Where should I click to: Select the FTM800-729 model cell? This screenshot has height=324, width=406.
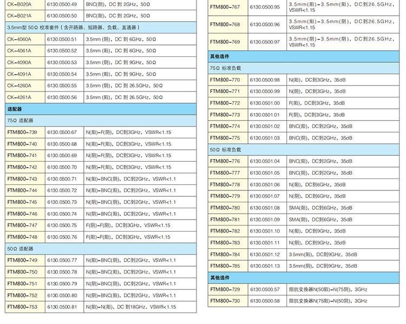(x=225, y=289)
